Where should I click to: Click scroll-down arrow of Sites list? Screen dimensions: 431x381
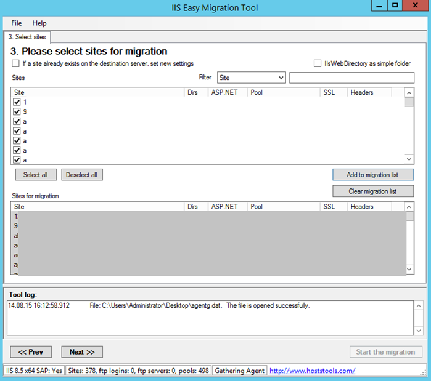click(409, 159)
